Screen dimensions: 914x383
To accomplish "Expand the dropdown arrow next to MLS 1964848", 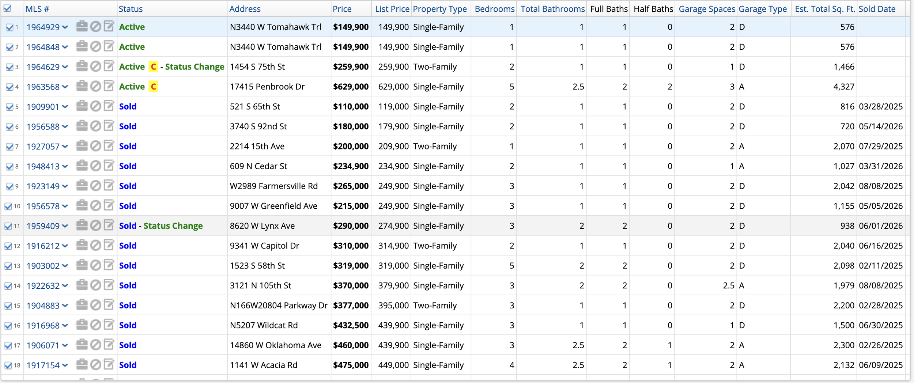I will [x=65, y=47].
